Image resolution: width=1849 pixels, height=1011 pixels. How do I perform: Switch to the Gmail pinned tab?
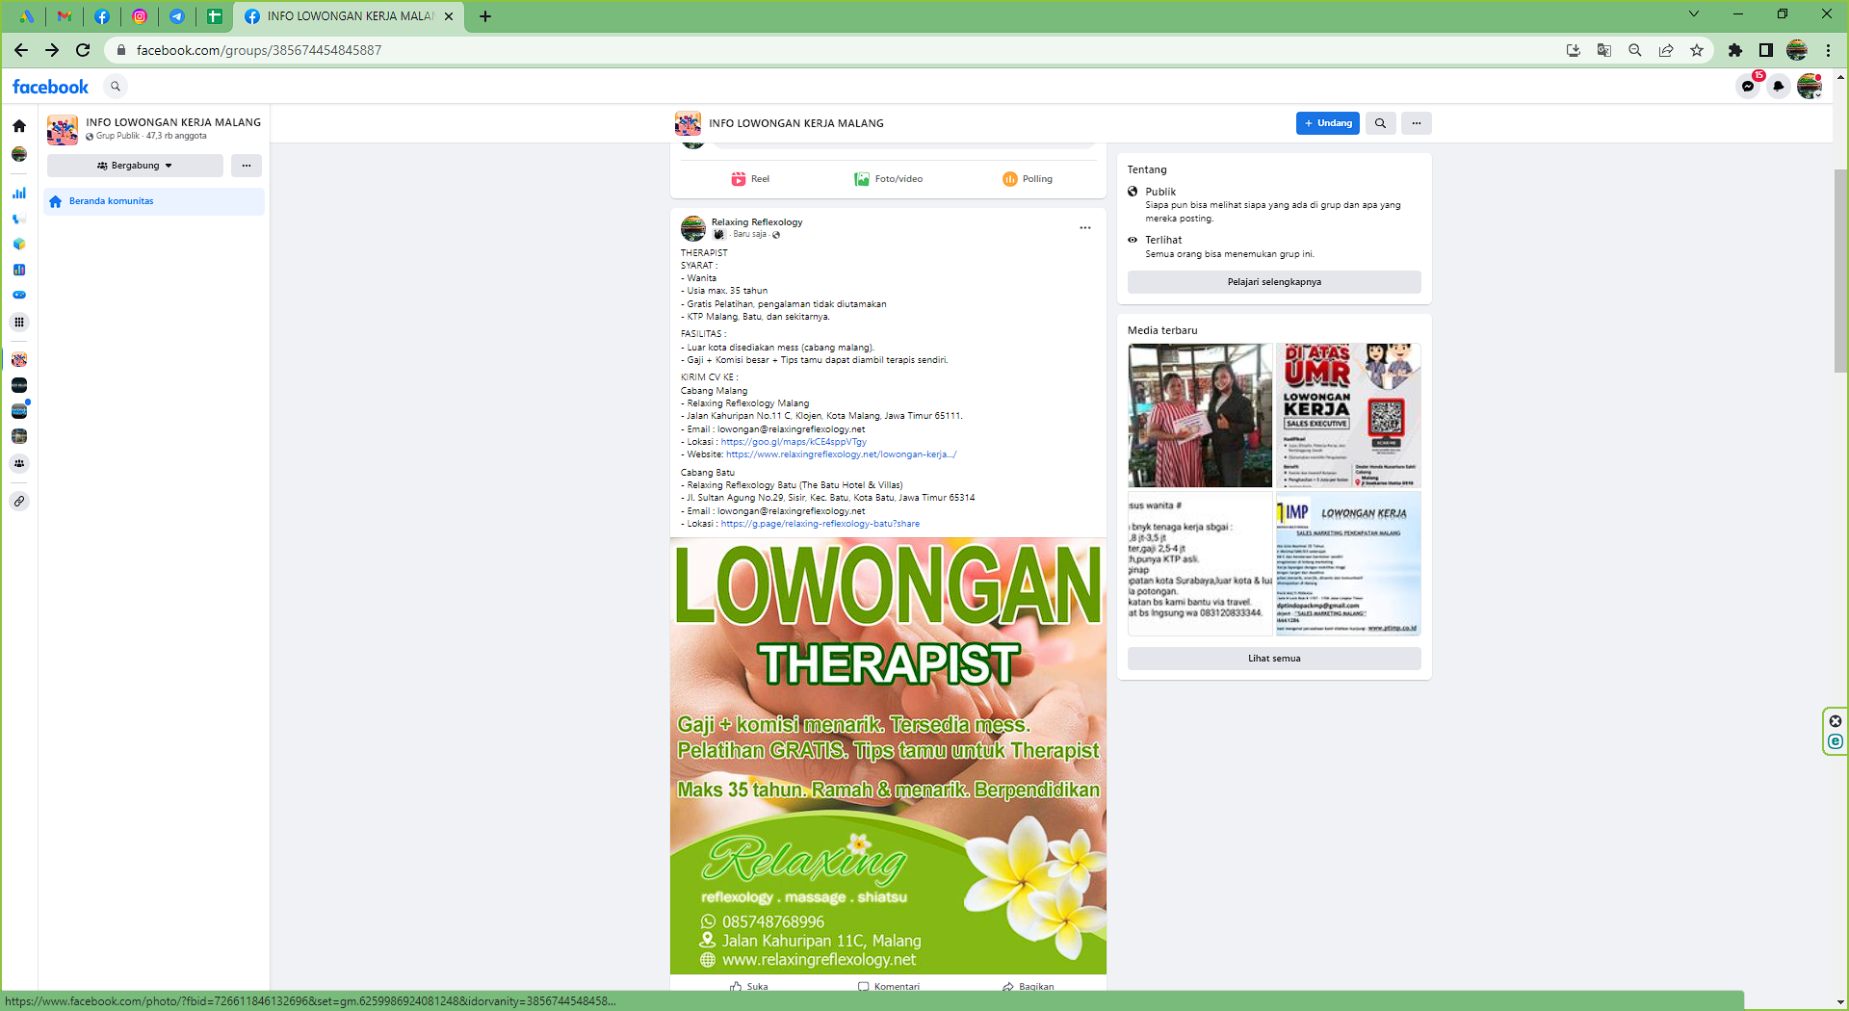click(65, 16)
